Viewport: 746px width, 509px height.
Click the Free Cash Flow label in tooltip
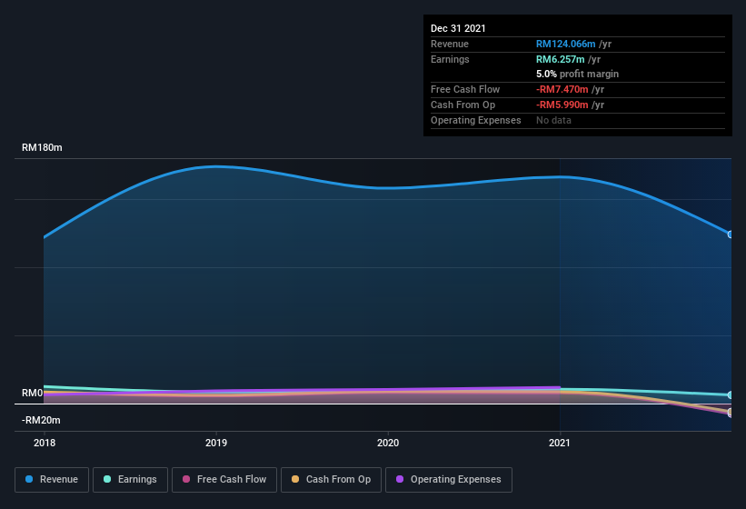tap(465, 89)
